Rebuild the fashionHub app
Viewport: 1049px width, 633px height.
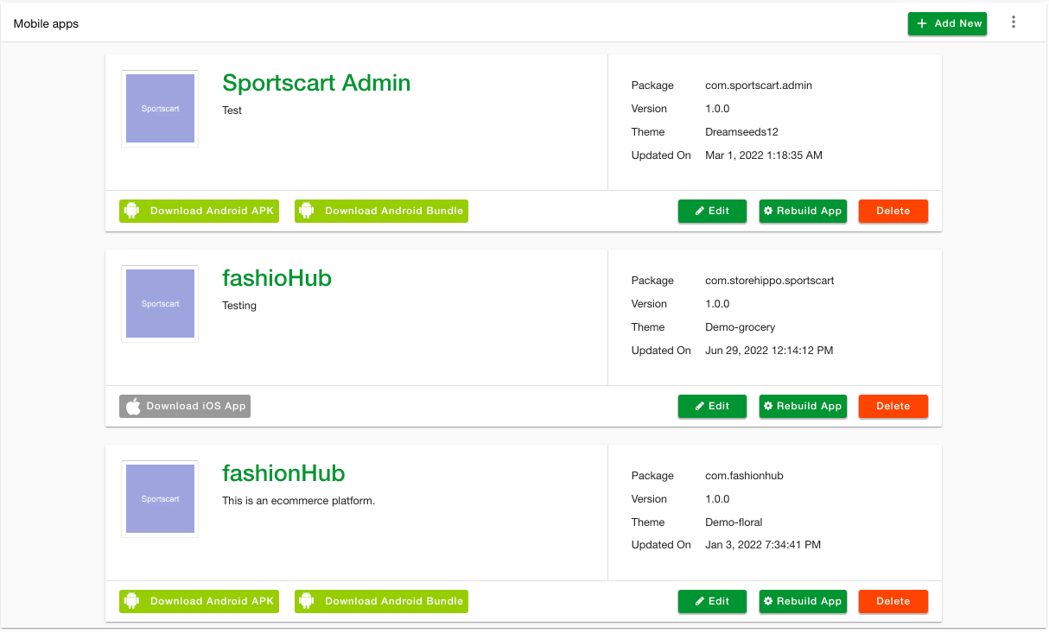tap(803, 601)
